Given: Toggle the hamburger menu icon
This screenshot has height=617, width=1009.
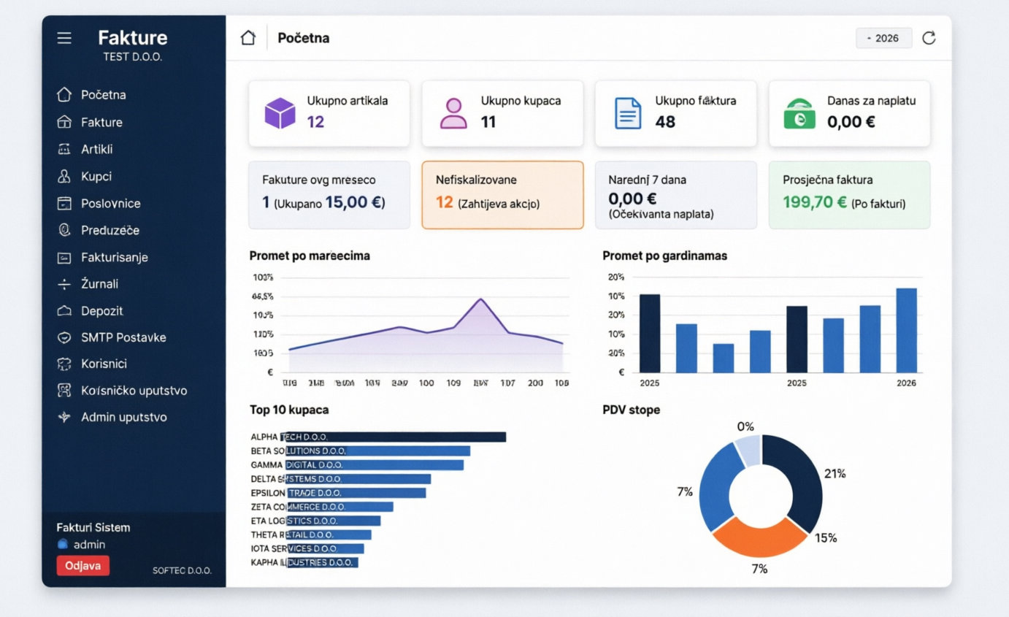Looking at the screenshot, I should click(x=64, y=38).
